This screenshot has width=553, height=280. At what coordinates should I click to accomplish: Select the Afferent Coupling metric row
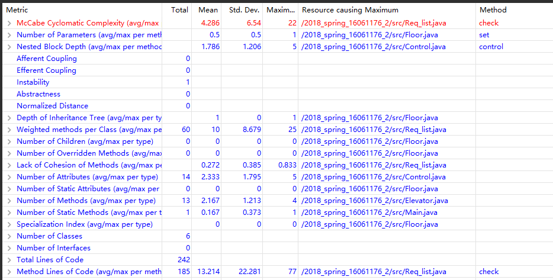pos(47,59)
